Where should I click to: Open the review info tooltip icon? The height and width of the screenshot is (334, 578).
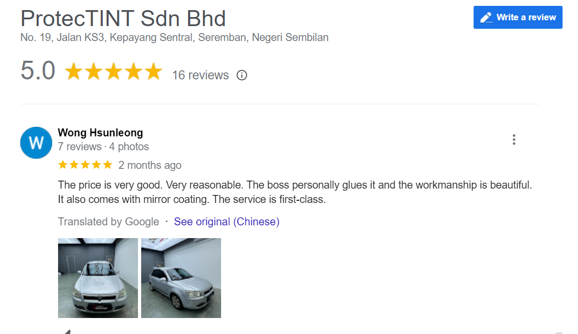tap(241, 75)
